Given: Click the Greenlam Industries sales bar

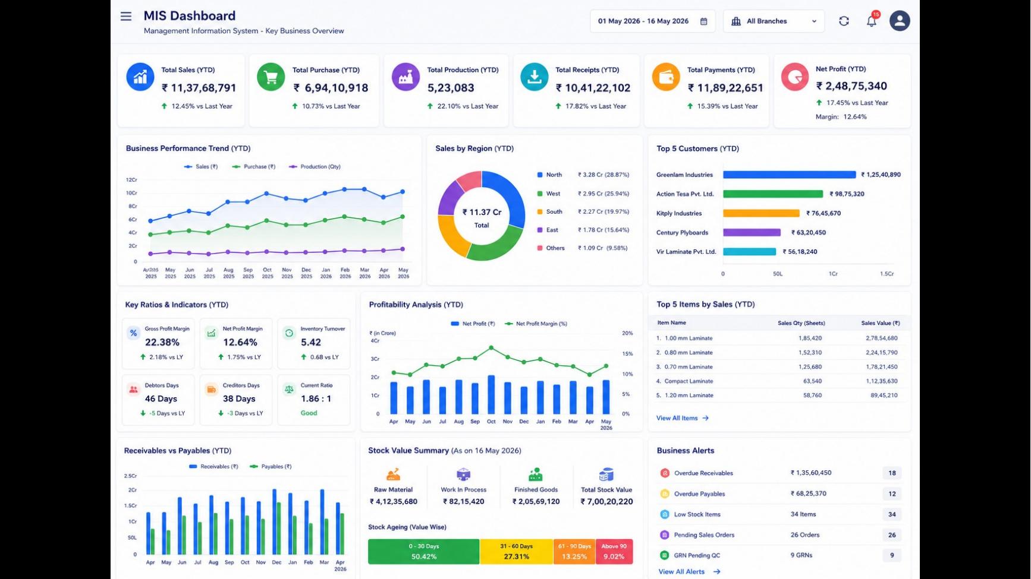Looking at the screenshot, I should pos(790,175).
